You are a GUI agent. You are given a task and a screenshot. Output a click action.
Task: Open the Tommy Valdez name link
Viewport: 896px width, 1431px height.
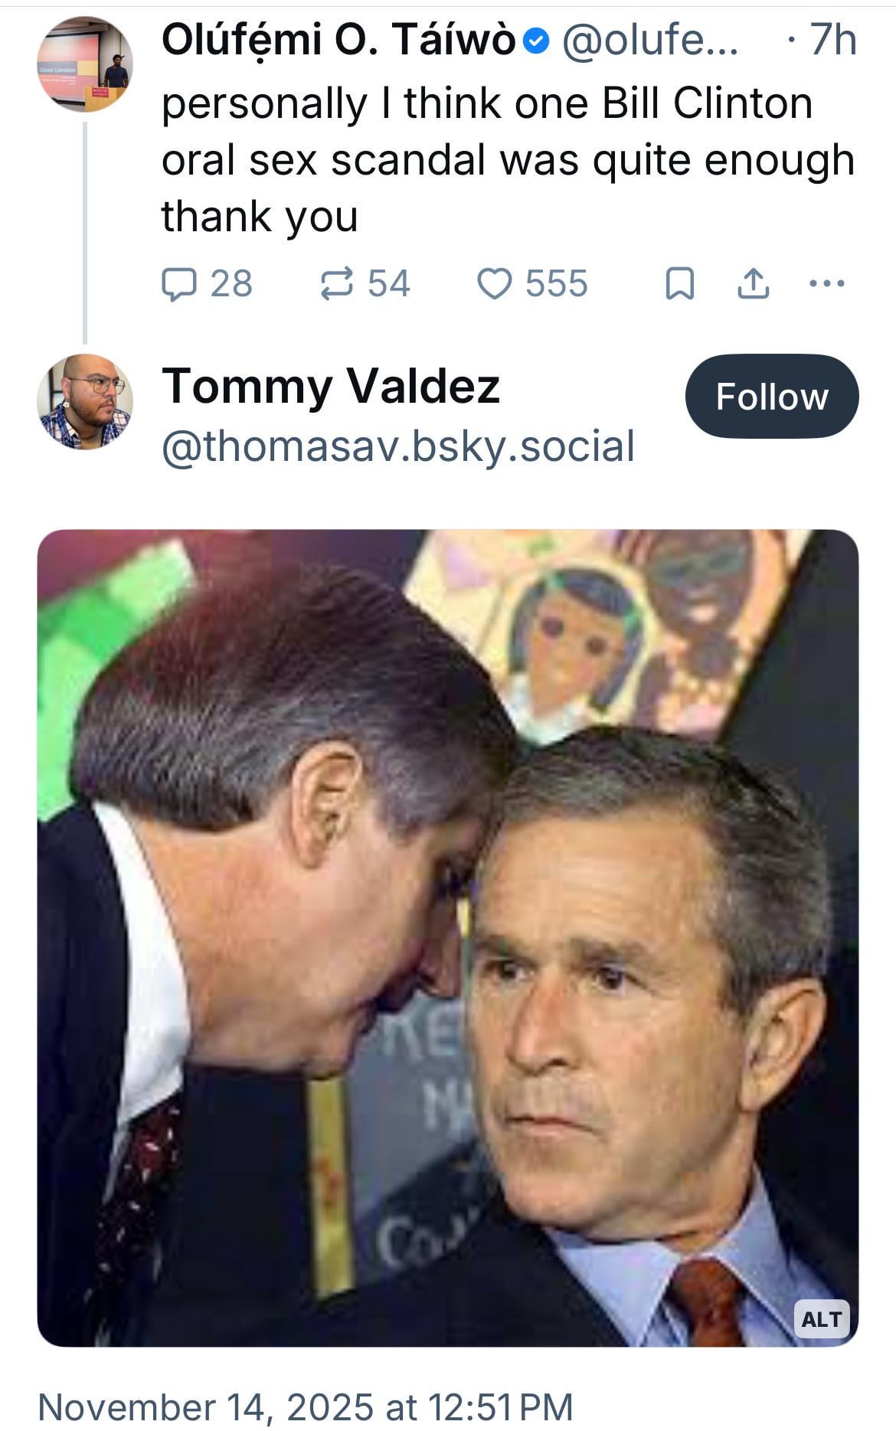pos(331,386)
